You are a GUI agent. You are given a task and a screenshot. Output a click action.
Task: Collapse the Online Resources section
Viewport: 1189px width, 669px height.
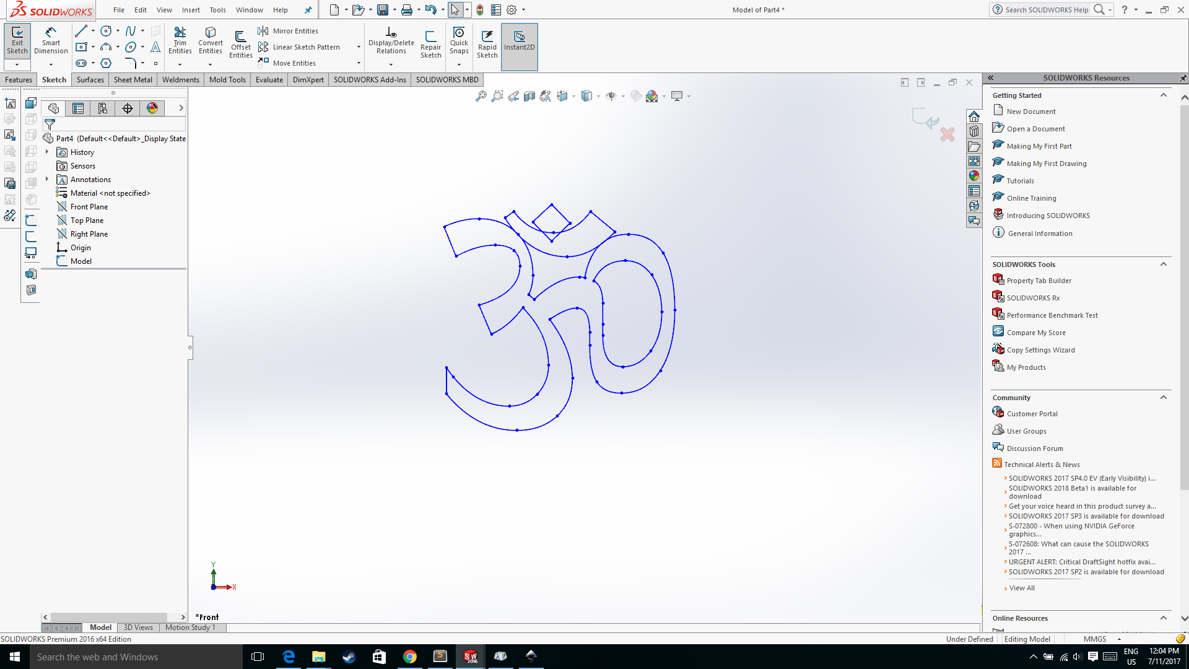pyautogui.click(x=1164, y=618)
